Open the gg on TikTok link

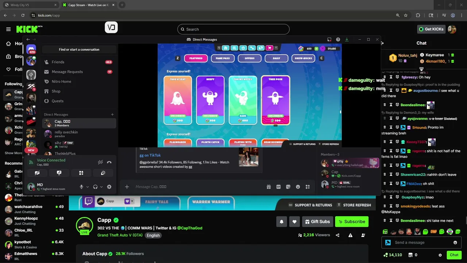pyautogui.click(x=150, y=155)
